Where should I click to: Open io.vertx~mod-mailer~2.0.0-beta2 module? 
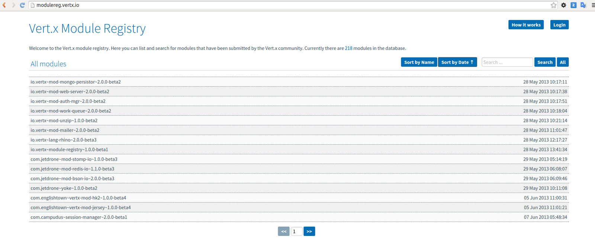coord(65,130)
